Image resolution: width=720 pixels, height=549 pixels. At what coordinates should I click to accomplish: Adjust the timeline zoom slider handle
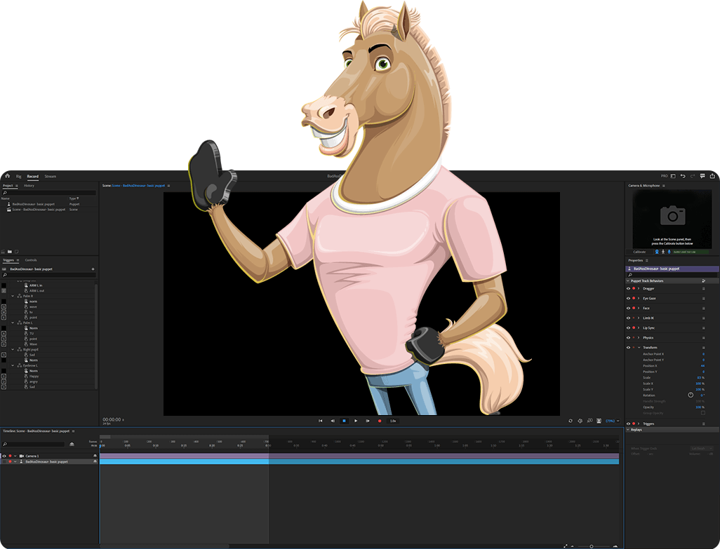pos(591,545)
